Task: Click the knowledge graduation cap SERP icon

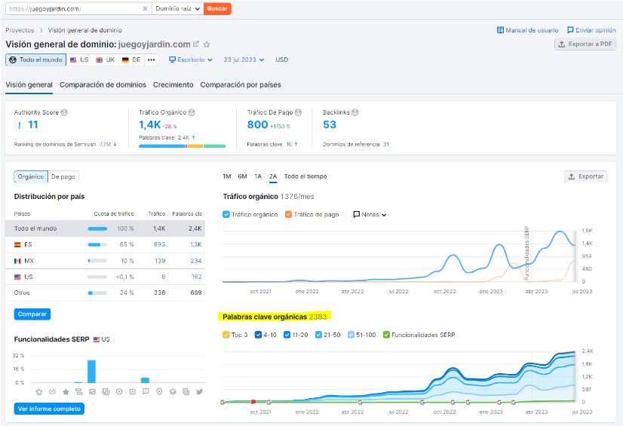Action: (173, 392)
